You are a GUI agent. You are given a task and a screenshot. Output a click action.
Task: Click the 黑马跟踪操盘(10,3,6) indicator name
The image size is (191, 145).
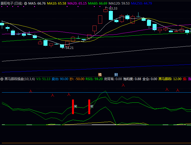[20, 79]
